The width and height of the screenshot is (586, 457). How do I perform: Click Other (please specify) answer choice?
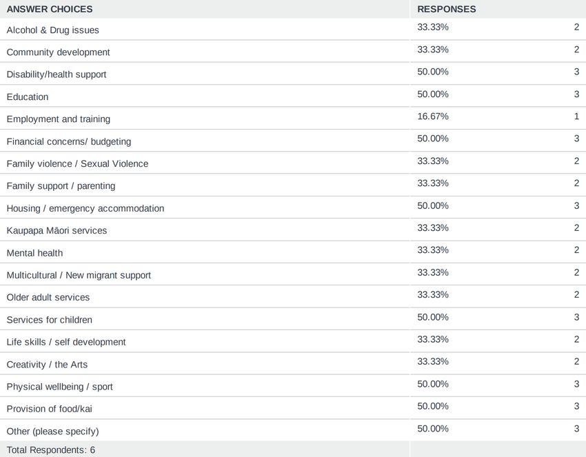(52, 431)
